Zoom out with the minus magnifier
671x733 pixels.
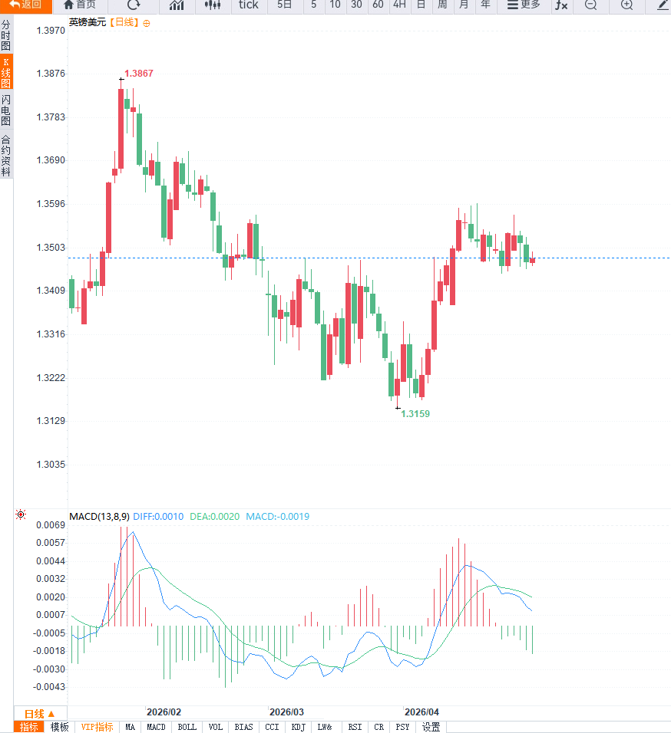click(590, 5)
